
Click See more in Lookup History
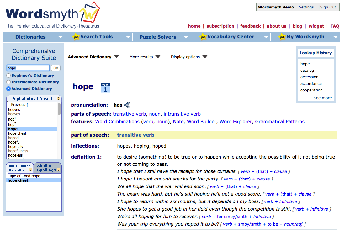click(322, 98)
